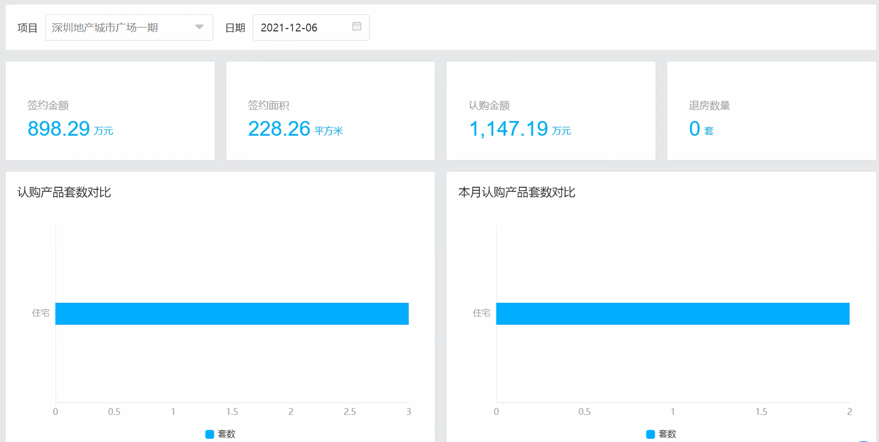Click the 签约面积 value 228.26
Image resolution: width=879 pixels, height=442 pixels.
(x=279, y=129)
